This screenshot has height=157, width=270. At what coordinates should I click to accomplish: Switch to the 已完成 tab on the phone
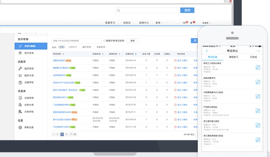click(x=253, y=57)
